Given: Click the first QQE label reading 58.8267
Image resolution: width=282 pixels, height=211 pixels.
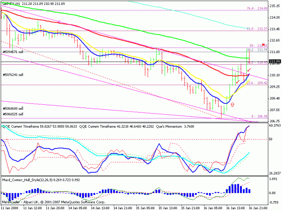Looking at the screenshot, I should [x=40, y=126].
